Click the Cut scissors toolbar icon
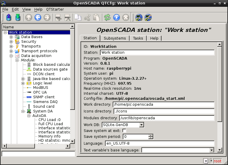The image size is (228, 165). pos(87,17)
